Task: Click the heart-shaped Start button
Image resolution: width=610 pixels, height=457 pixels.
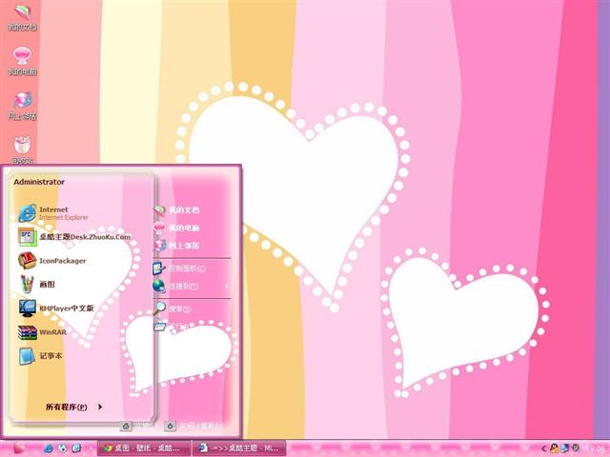Action: click(19, 448)
